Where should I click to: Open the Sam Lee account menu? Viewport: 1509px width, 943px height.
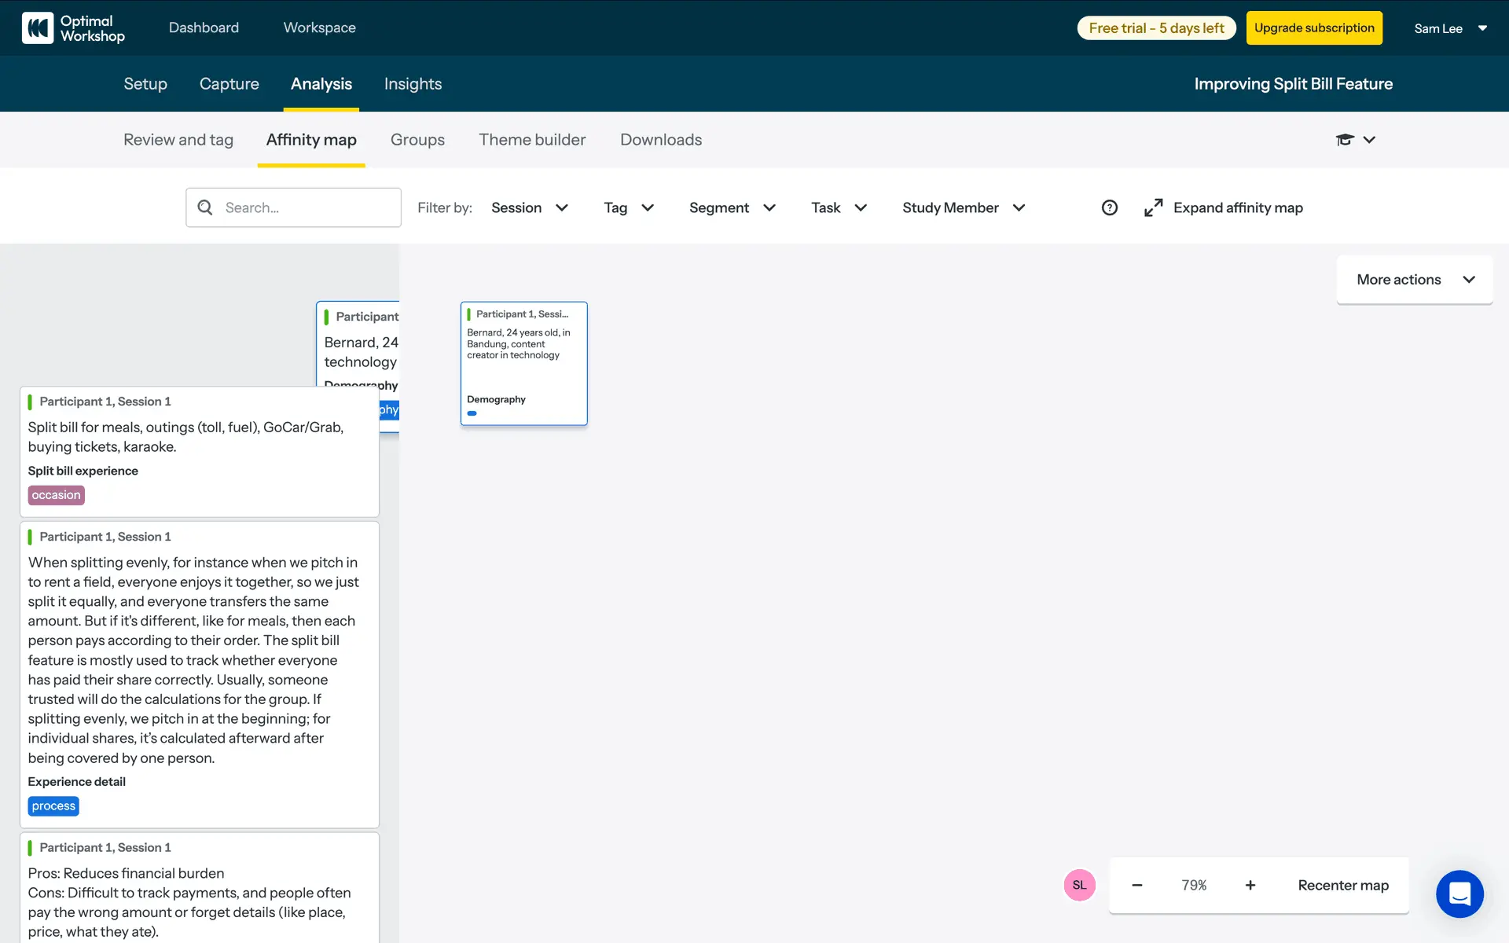point(1449,28)
